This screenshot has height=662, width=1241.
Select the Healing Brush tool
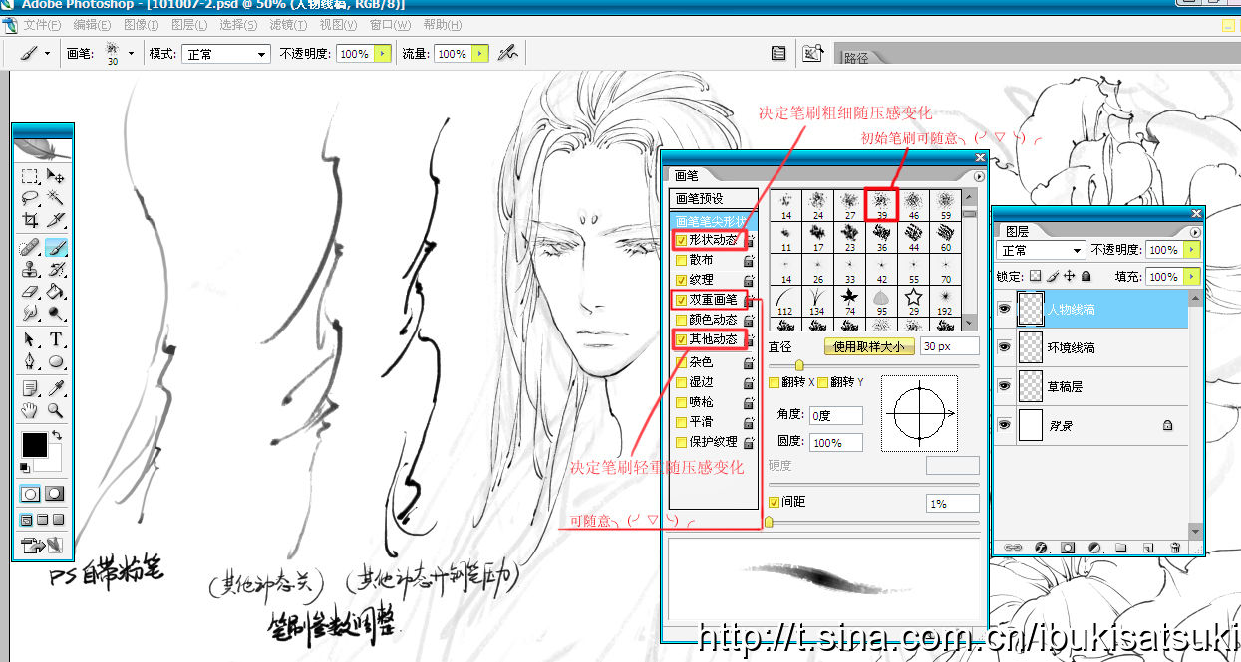coord(30,247)
